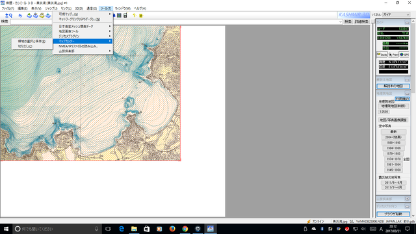Click the green grid-map toolbar icon
Viewport: 416px width, 234px height.
119,16
